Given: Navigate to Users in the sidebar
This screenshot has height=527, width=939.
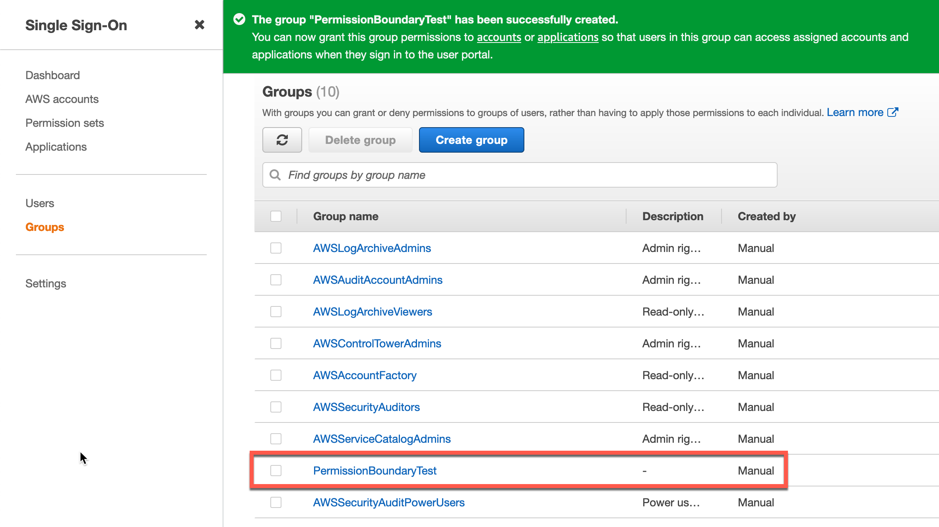Looking at the screenshot, I should [40, 203].
